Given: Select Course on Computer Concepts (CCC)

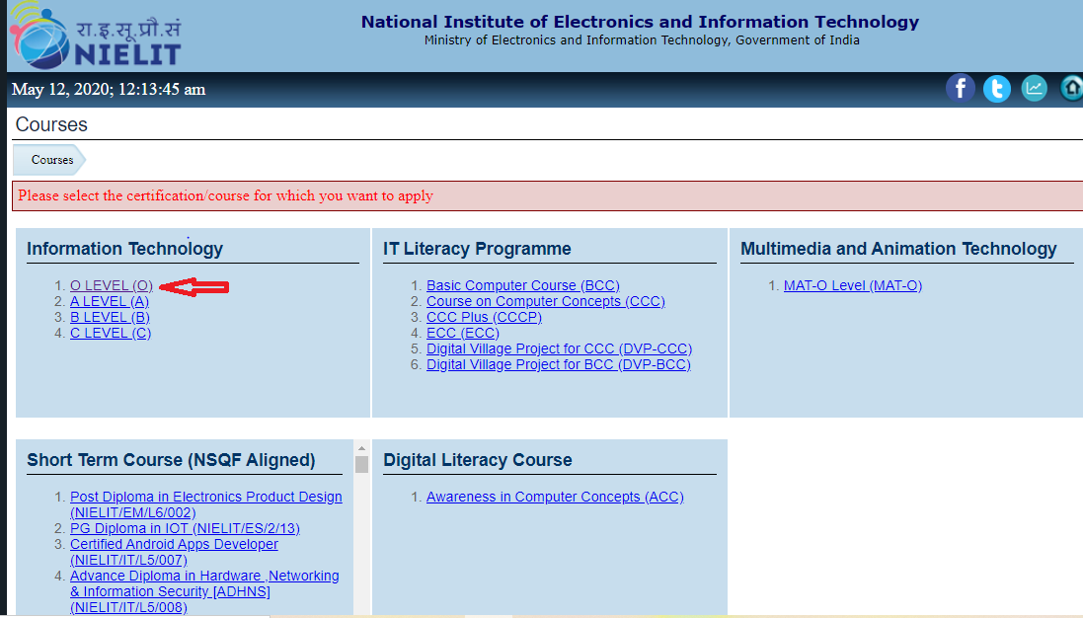Looking at the screenshot, I should coord(546,301).
